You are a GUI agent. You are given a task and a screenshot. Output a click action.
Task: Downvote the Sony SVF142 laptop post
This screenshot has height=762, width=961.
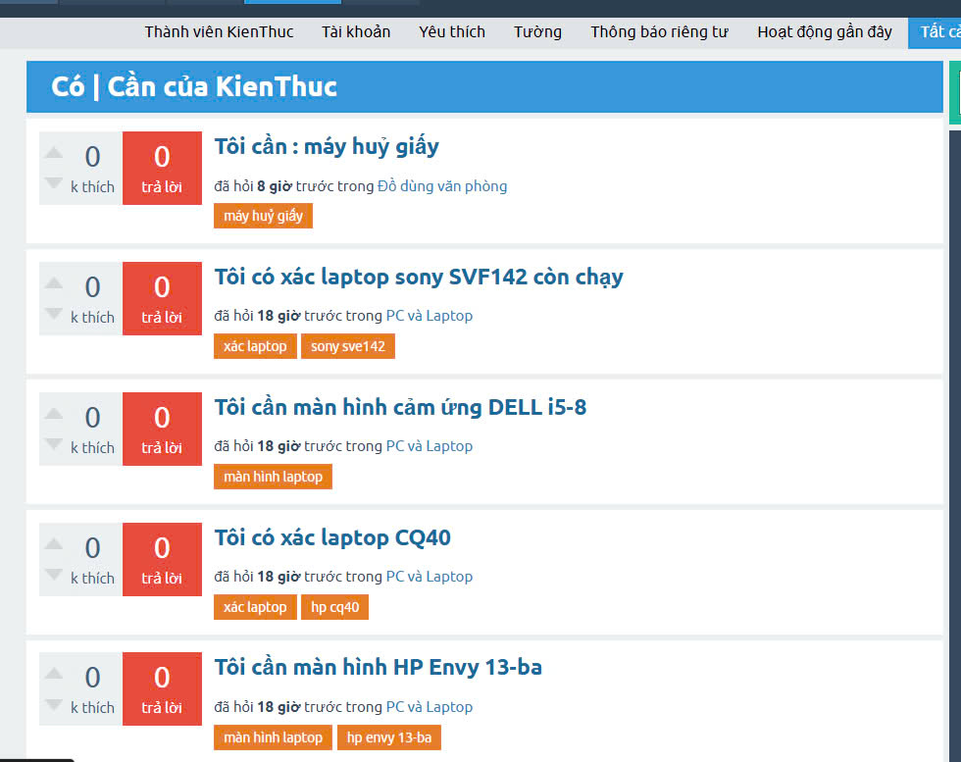click(x=54, y=314)
